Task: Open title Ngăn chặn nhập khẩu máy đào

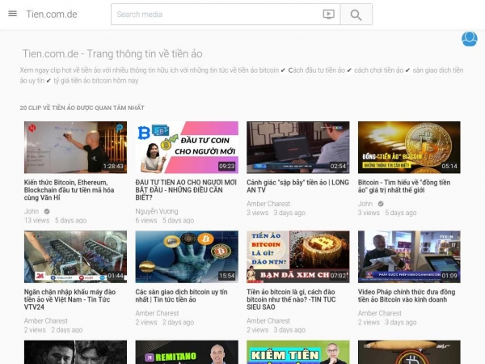Action: tap(70, 299)
